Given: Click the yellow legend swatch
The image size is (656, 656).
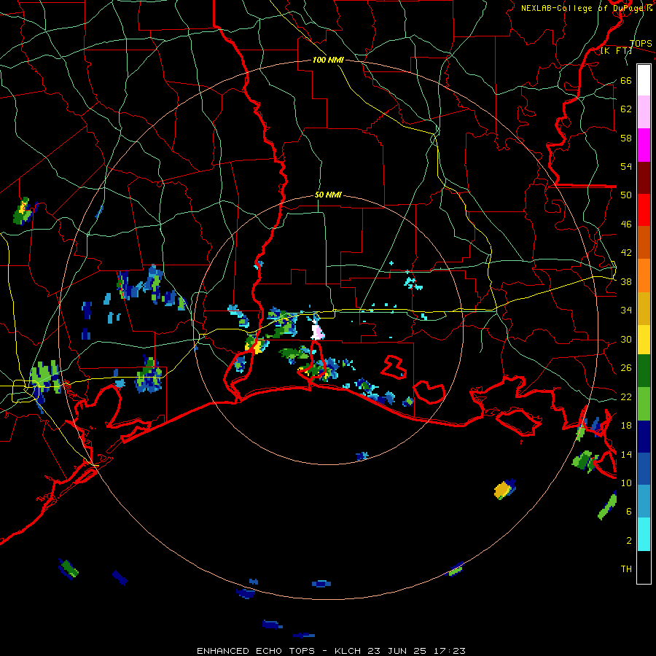Looking at the screenshot, I should (644, 339).
